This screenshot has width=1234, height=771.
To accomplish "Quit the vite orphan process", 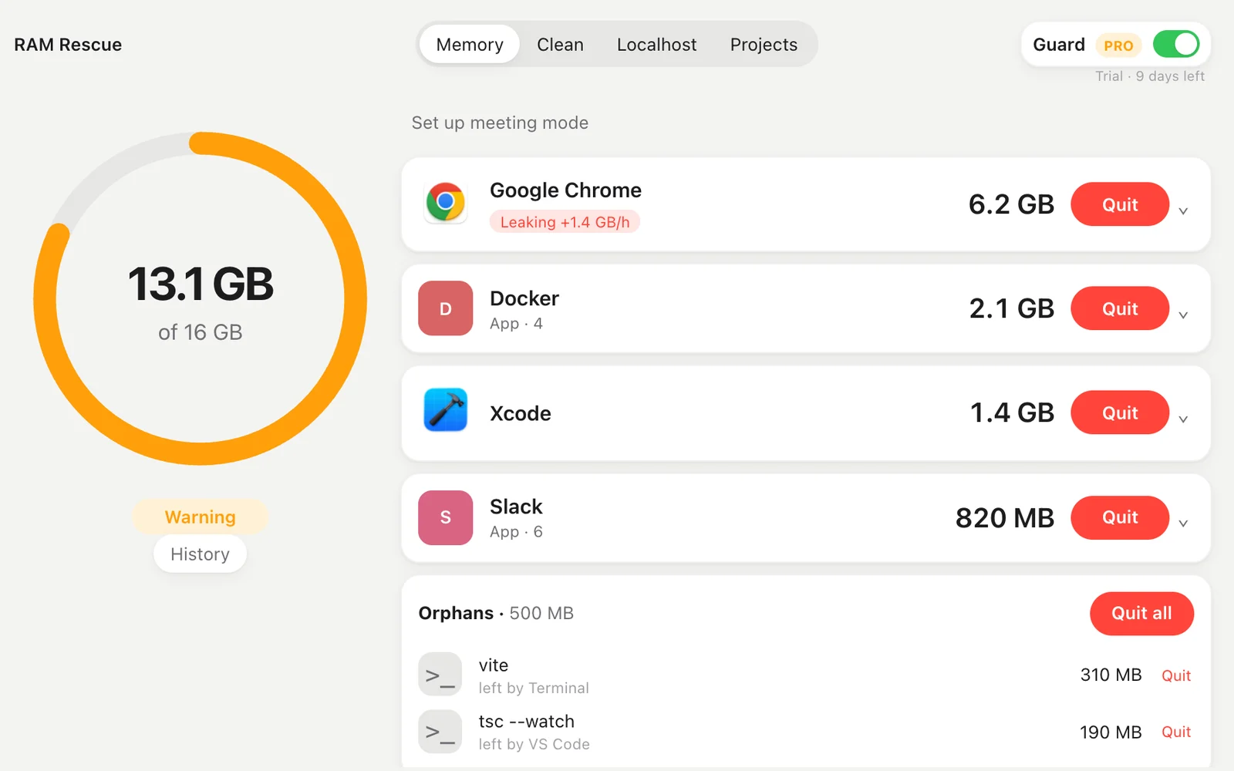I will [x=1176, y=675].
